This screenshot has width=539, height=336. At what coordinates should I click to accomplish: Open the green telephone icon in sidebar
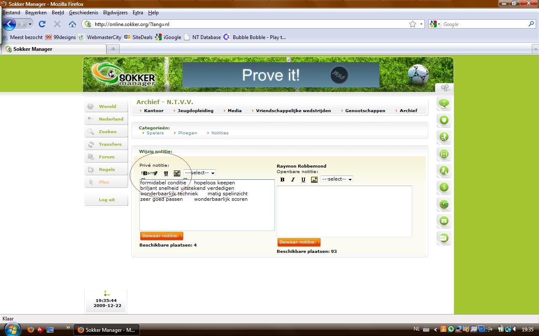[444, 221]
